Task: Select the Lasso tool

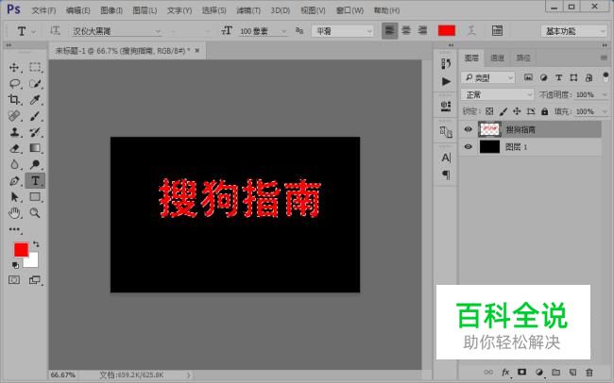Action: 14,83
